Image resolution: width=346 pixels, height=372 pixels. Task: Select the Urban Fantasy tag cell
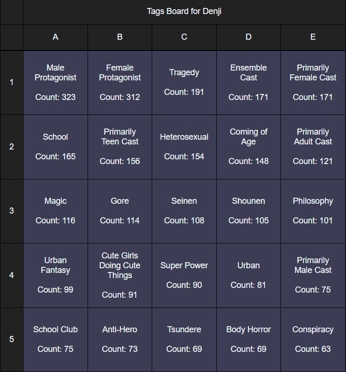(55, 275)
